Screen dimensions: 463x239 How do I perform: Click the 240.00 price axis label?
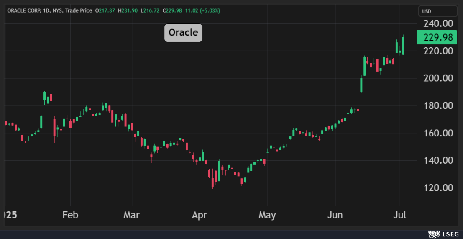click(438, 23)
